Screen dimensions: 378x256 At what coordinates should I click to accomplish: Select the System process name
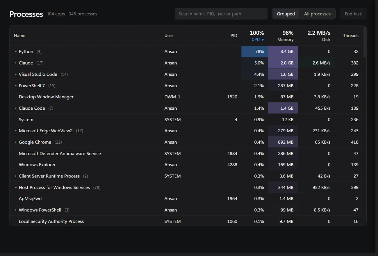click(26, 120)
